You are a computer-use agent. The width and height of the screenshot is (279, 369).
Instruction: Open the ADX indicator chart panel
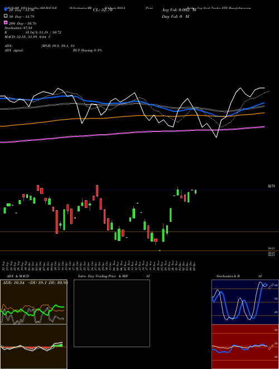[33, 302]
